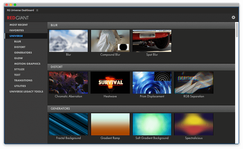This screenshot has width=243, height=149.
Task: Choose the Stylize subcategory
Action: click(x=19, y=69)
